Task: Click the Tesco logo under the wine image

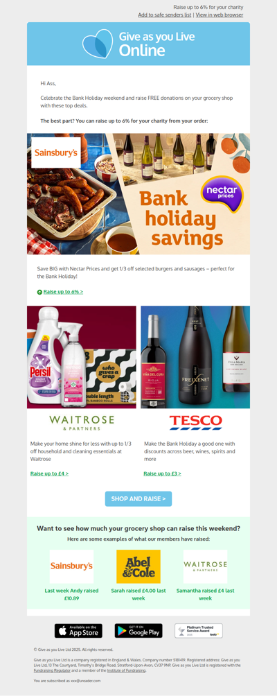Action: [195, 423]
